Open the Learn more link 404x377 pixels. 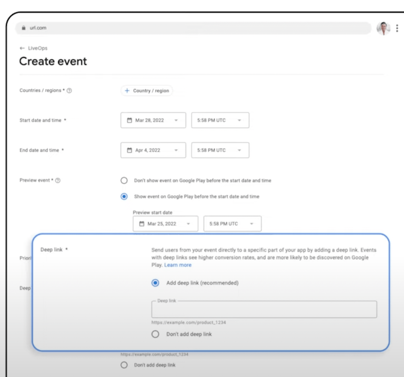tap(178, 265)
